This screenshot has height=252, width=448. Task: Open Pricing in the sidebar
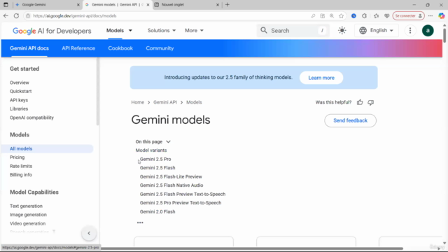pos(17,157)
